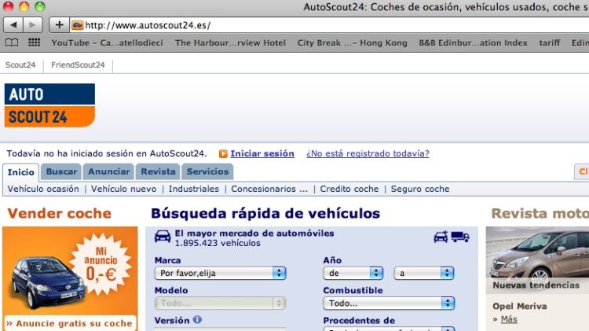
Task: Click 'Búsqueda rápida de vehículos' heading
Action: coord(265,213)
